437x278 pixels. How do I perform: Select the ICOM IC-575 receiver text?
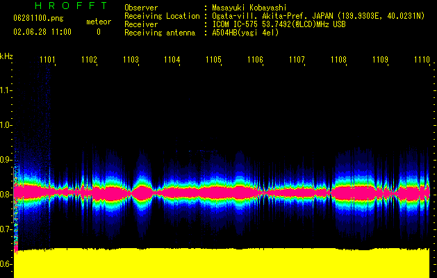click(279, 24)
